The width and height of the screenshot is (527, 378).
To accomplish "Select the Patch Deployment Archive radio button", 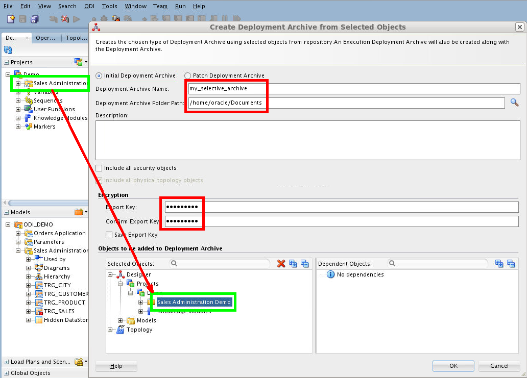I will [187, 75].
